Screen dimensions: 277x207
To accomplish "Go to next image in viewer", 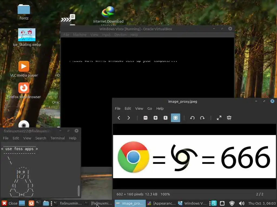I will click(128, 118).
